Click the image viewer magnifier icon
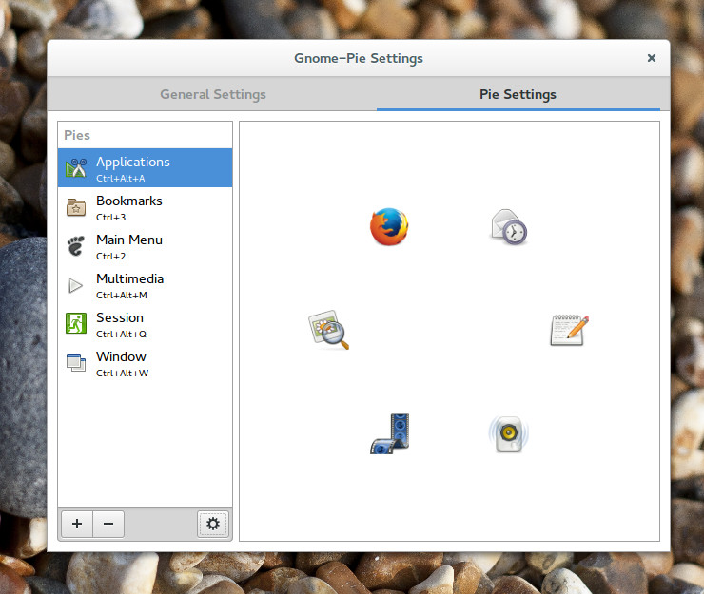This screenshot has width=704, height=594. pyautogui.click(x=328, y=330)
